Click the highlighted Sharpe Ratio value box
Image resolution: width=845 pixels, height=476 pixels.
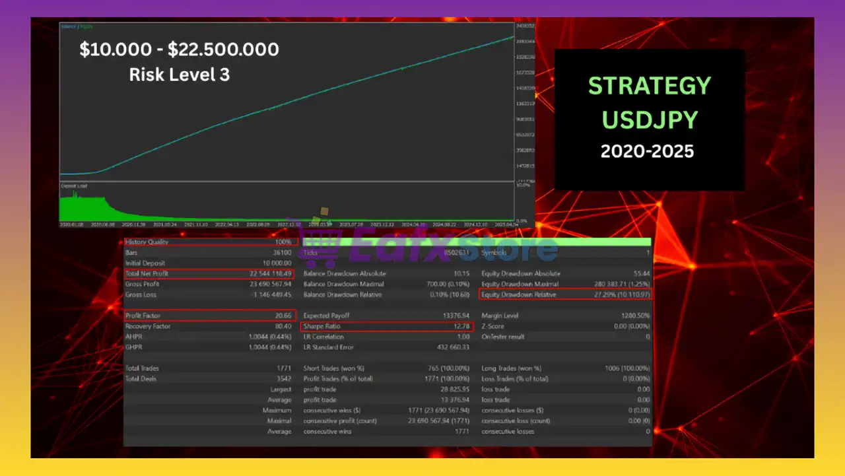click(387, 326)
